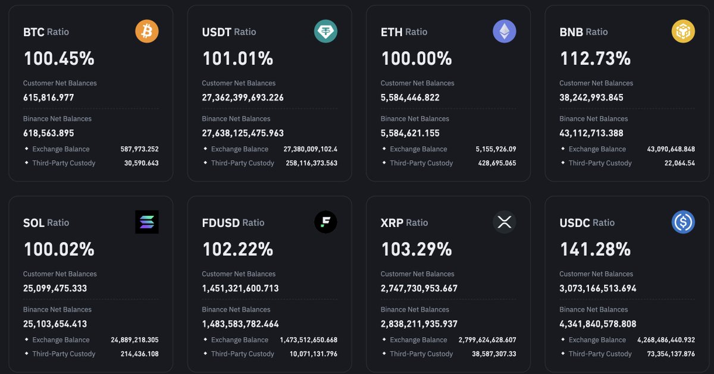Viewport: 714px width, 374px height.
Task: Select the USDC Ratio heading
Action: pos(587,223)
